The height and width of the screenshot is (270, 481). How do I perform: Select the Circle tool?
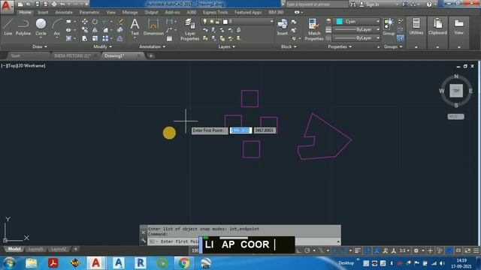click(41, 27)
